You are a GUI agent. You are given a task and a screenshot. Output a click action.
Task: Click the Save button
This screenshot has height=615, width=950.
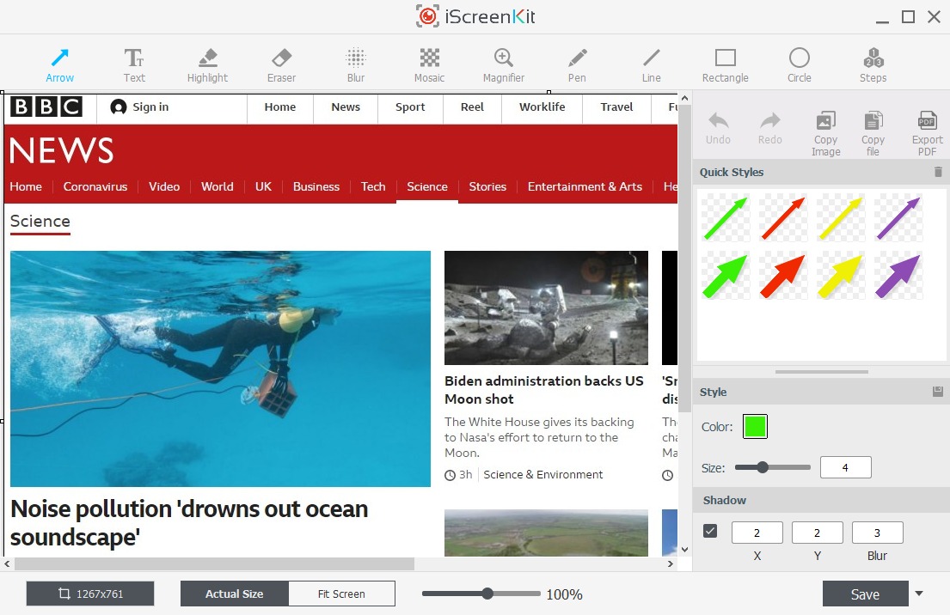[x=864, y=594]
